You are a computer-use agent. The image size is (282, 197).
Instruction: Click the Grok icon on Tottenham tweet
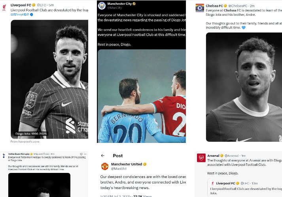pos(81,154)
